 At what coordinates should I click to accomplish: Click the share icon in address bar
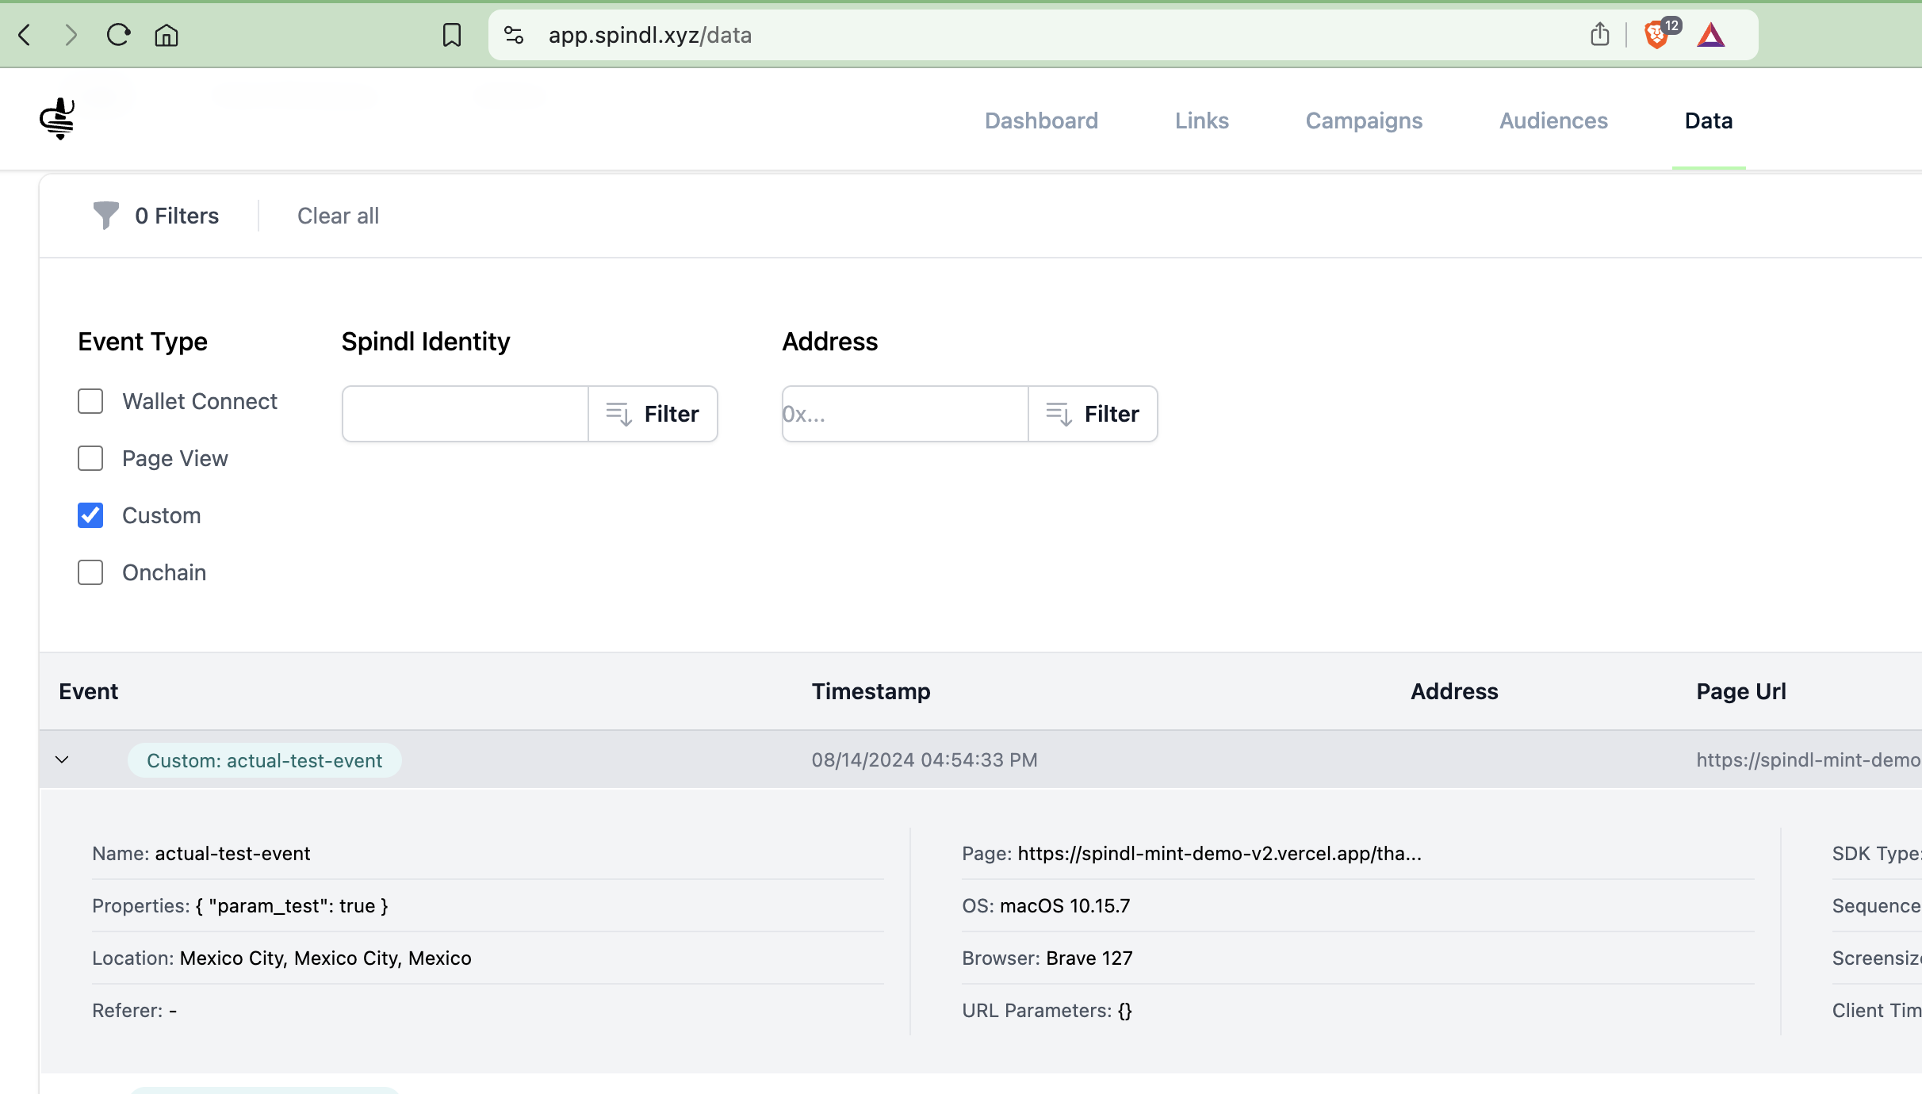coord(1600,35)
